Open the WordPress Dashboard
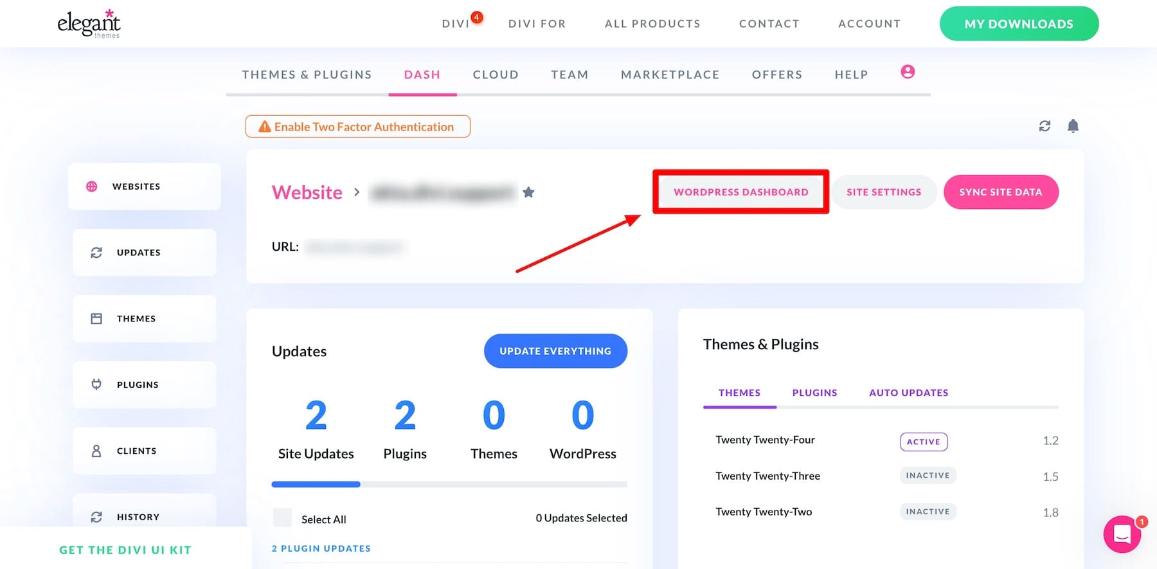The image size is (1157, 569). pyautogui.click(x=740, y=192)
